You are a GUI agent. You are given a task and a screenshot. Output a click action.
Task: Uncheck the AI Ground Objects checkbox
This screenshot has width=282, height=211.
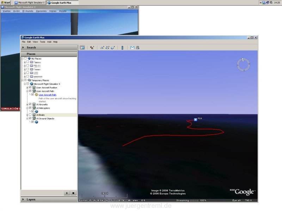pos(30,119)
